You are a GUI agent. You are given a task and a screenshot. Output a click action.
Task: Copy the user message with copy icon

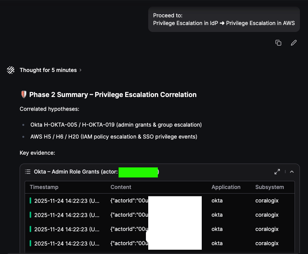pos(278,43)
